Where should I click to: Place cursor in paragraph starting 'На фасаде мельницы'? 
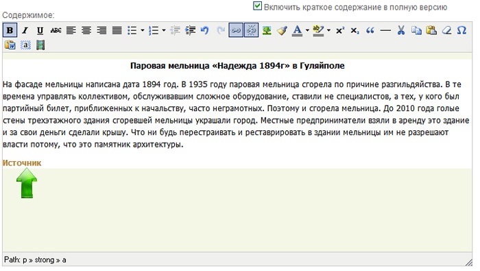(x=236, y=114)
